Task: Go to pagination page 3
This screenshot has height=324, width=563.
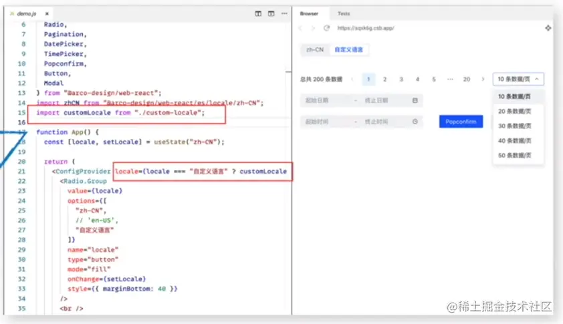Action: click(401, 79)
